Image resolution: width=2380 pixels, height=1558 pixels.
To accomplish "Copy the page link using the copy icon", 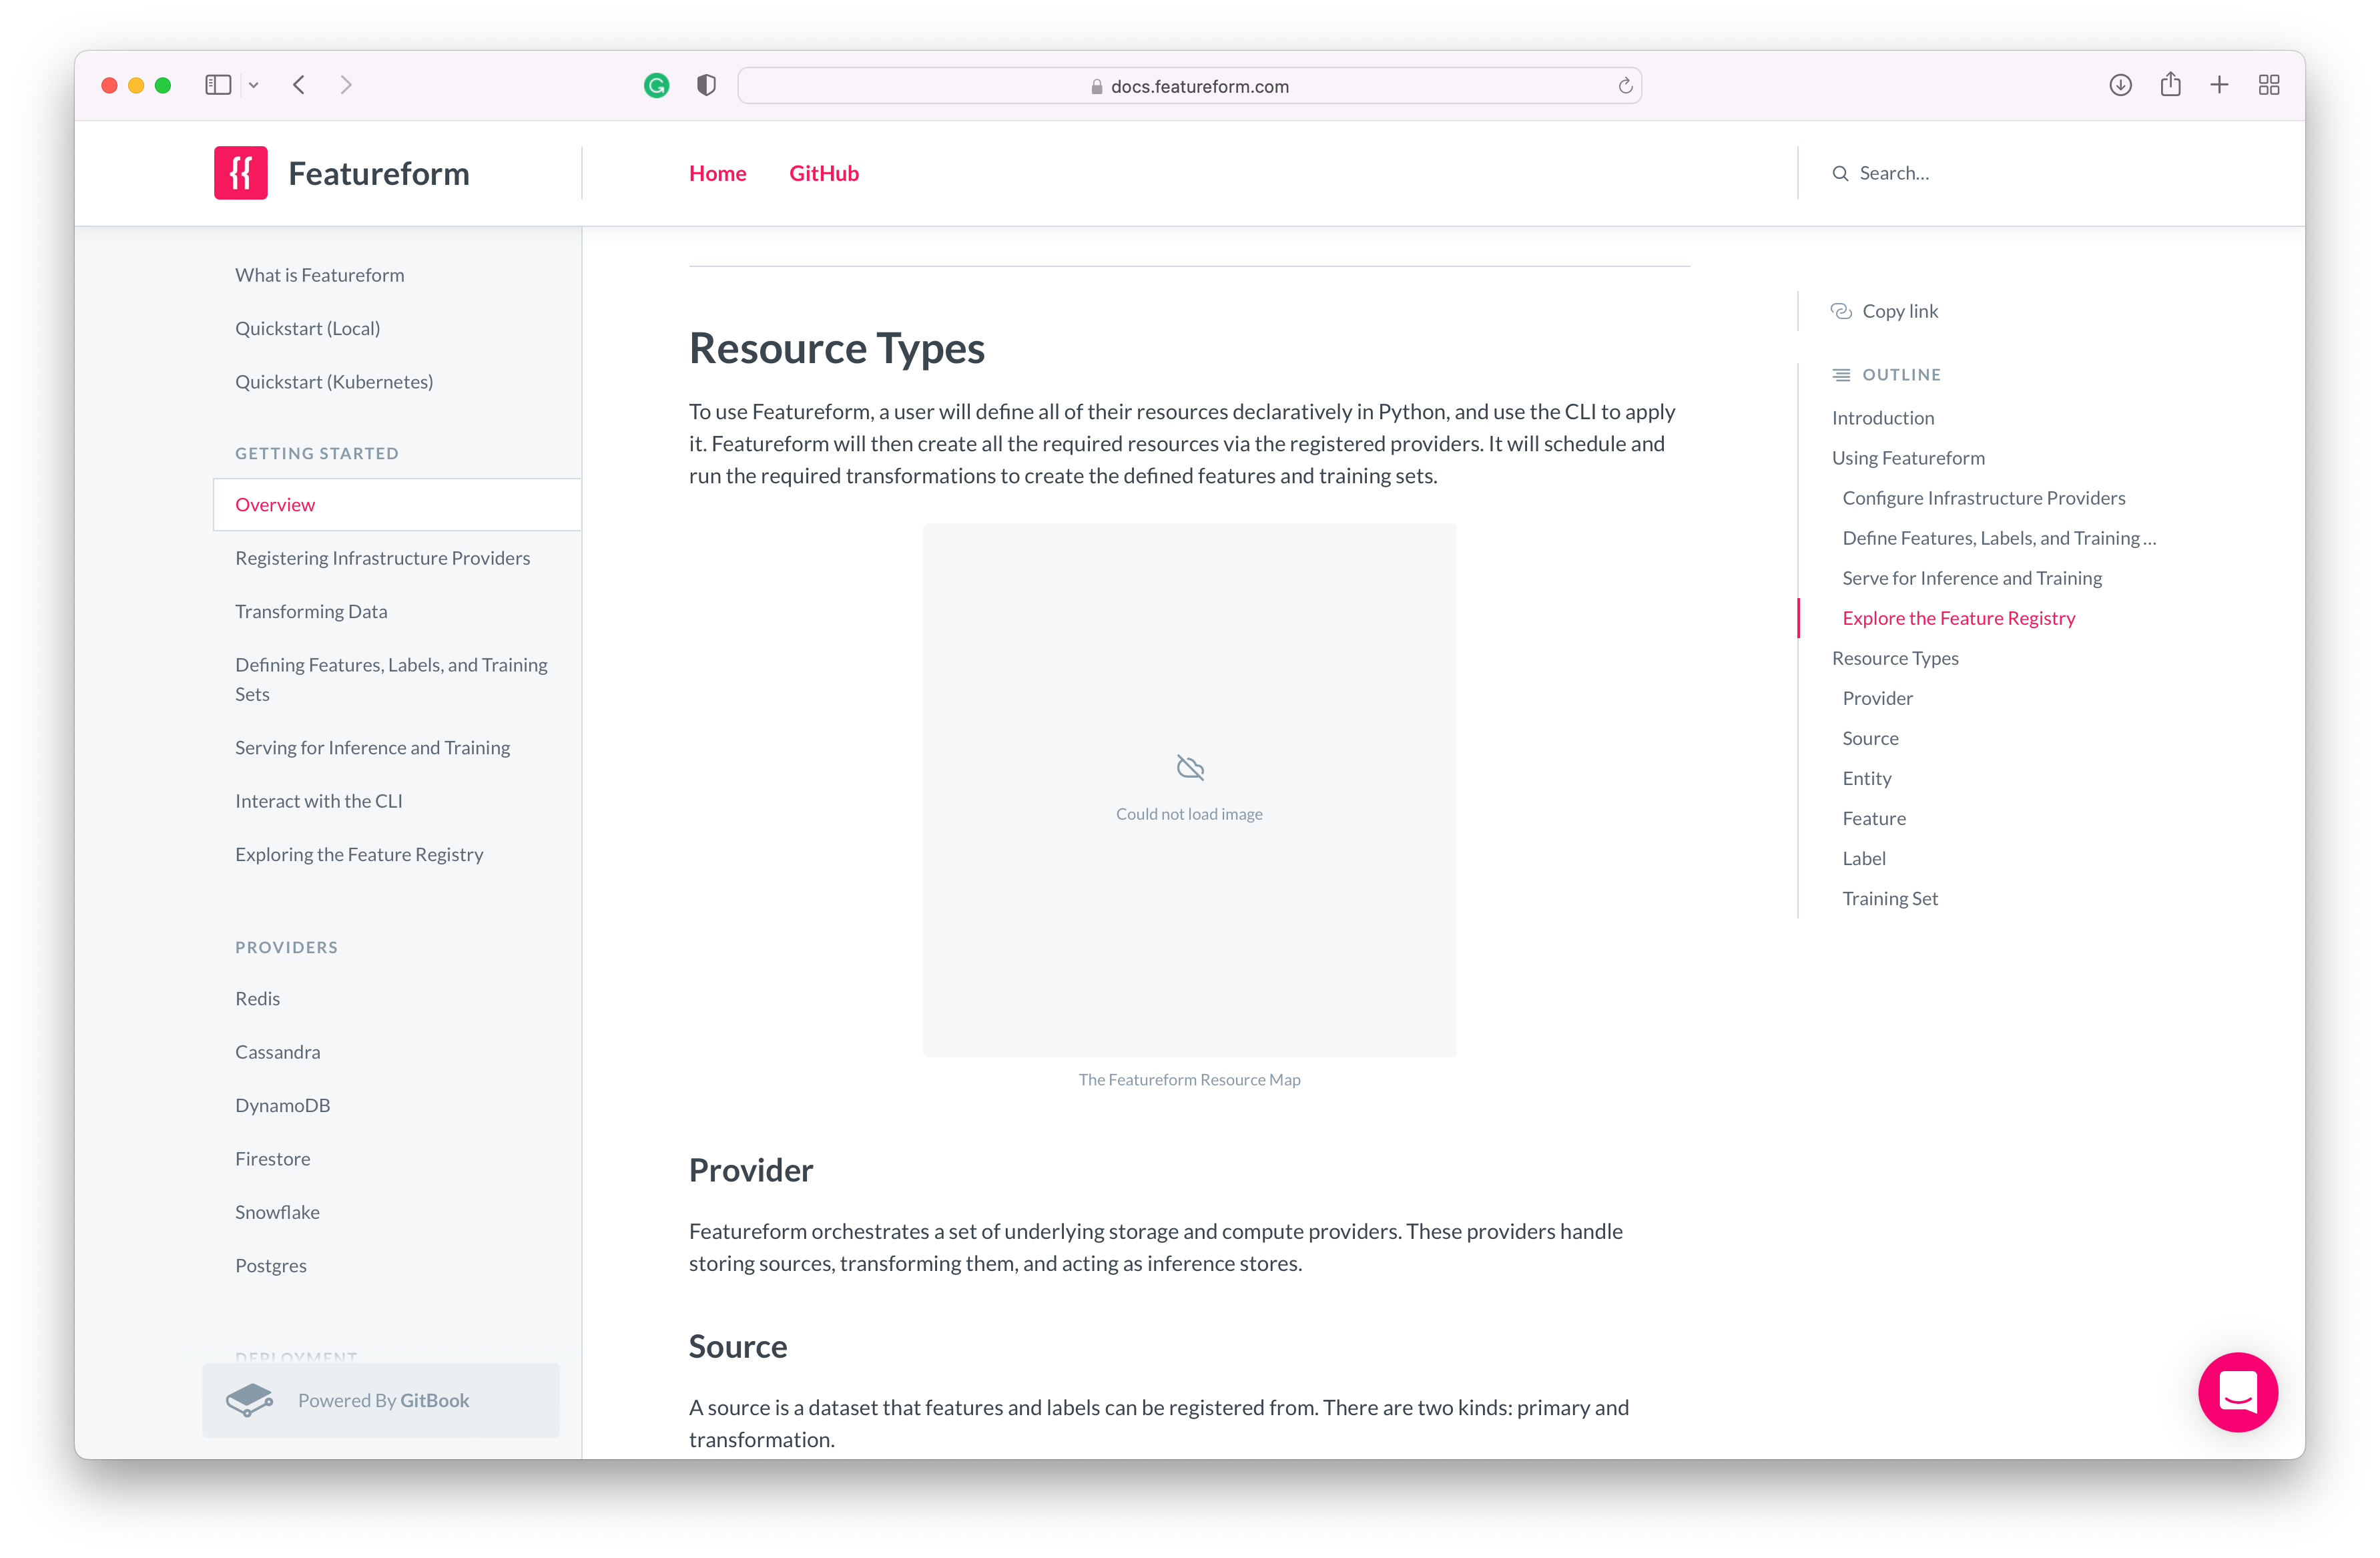I will point(1841,311).
